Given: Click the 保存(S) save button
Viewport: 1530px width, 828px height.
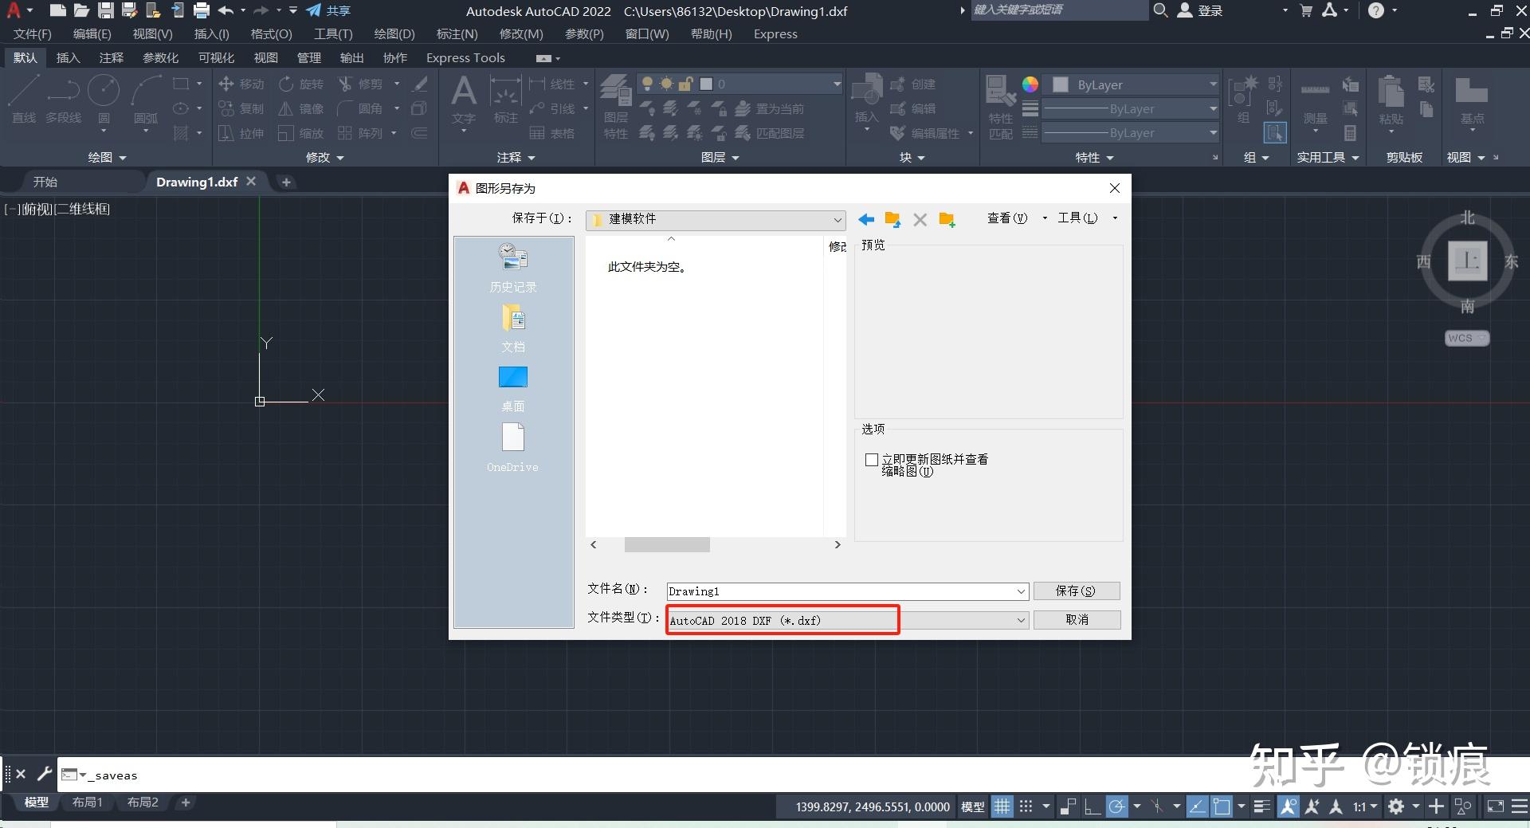Looking at the screenshot, I should [x=1076, y=591].
